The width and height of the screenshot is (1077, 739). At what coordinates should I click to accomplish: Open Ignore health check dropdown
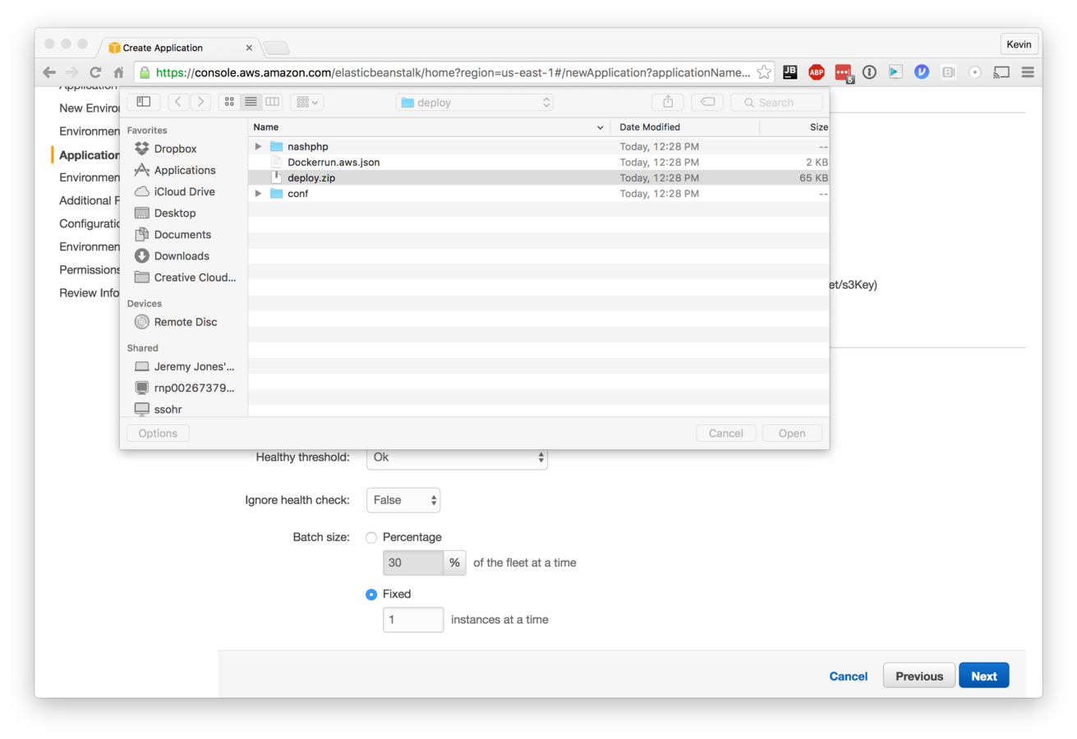click(x=403, y=500)
